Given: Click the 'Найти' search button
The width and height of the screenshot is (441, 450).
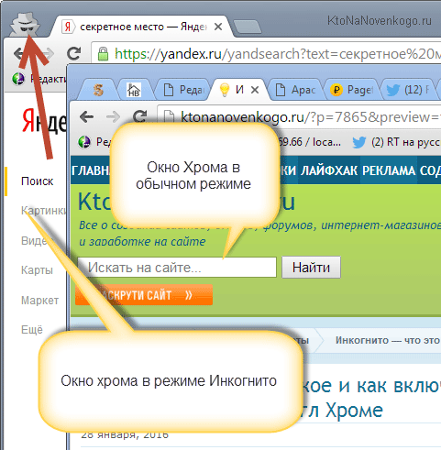Looking at the screenshot, I should pyautogui.click(x=311, y=268).
